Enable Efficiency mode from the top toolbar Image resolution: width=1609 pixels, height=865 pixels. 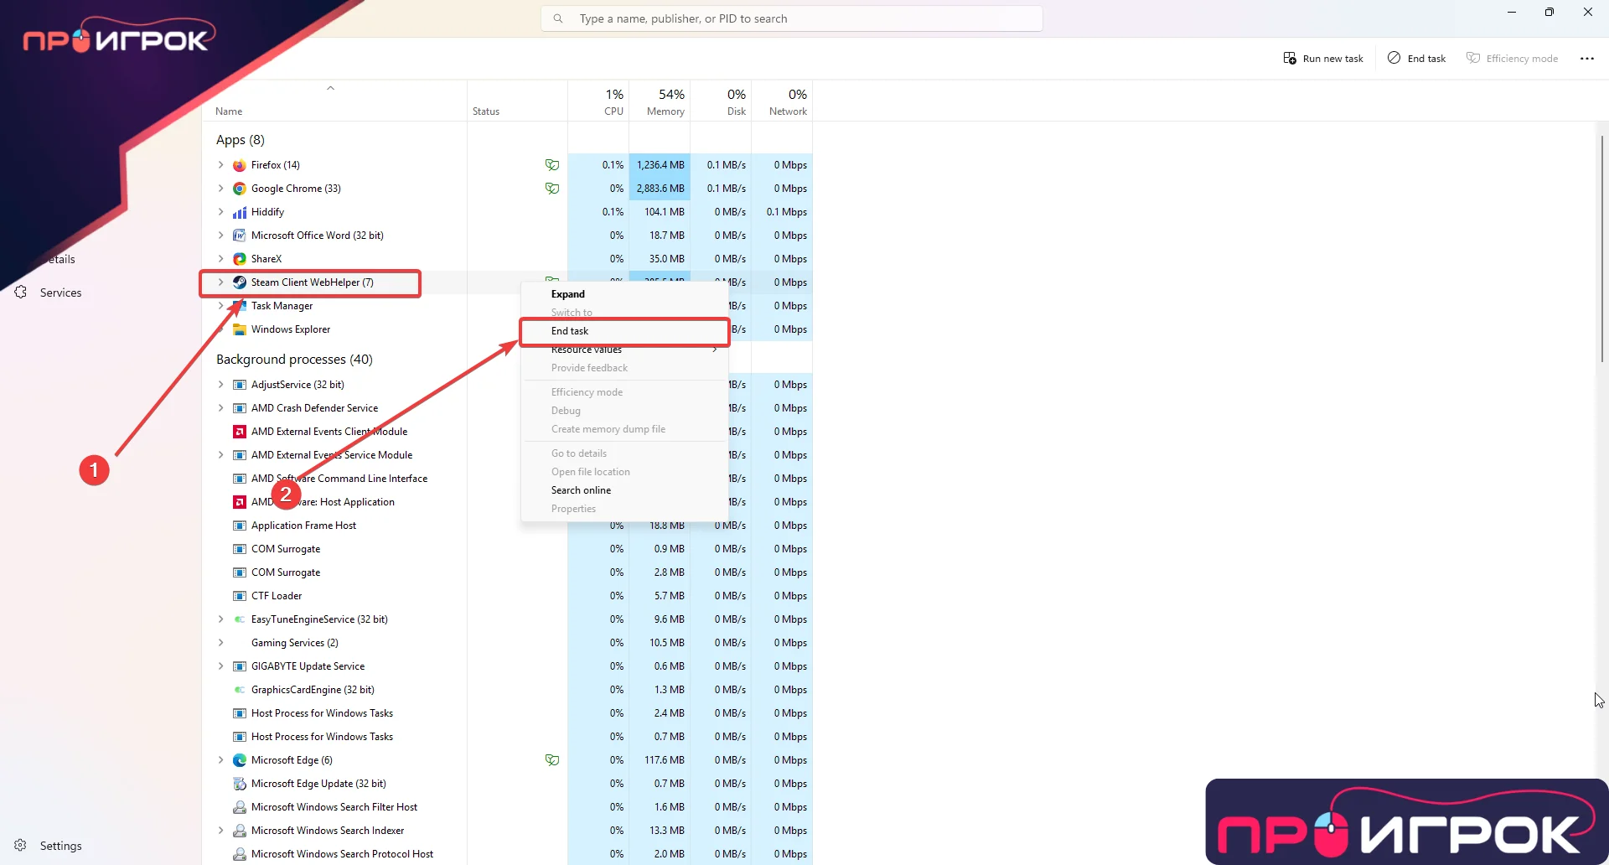click(1513, 58)
